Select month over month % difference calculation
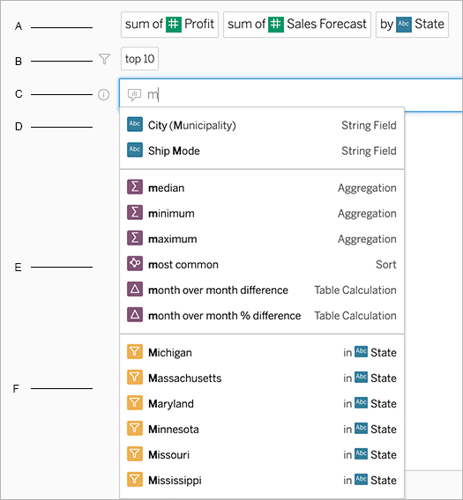 coord(262,315)
